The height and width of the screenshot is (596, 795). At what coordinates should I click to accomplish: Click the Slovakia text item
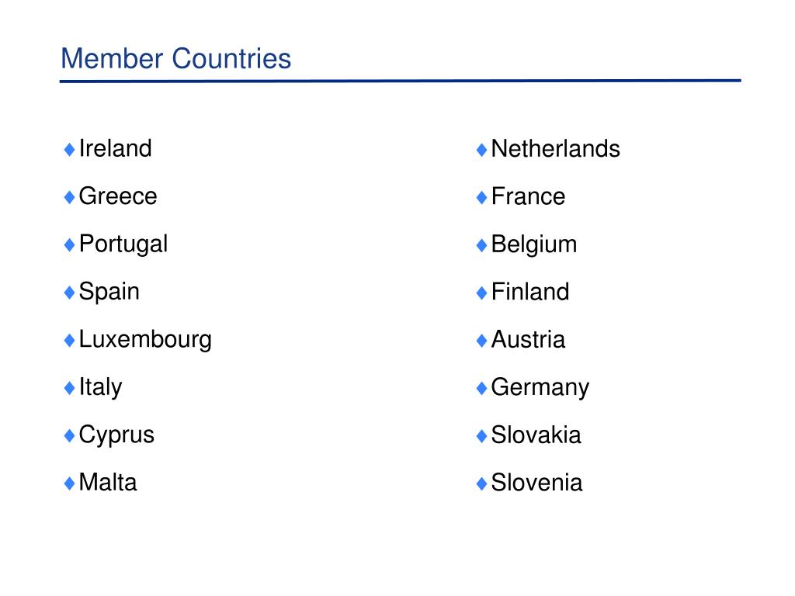coord(536,435)
